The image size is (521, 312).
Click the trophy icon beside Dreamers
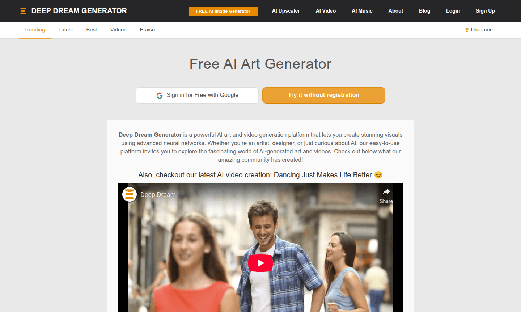tap(467, 30)
